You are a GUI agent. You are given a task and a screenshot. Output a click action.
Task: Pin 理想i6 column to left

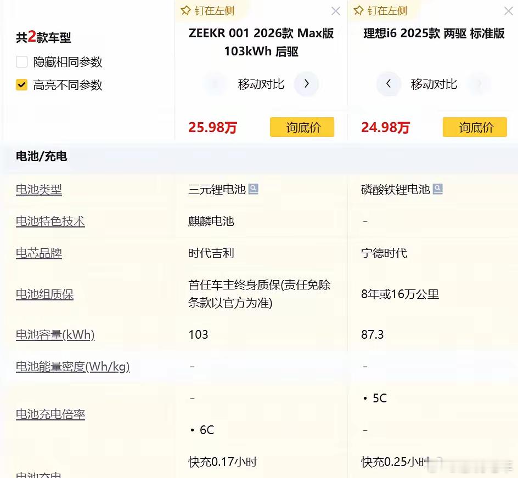(381, 11)
